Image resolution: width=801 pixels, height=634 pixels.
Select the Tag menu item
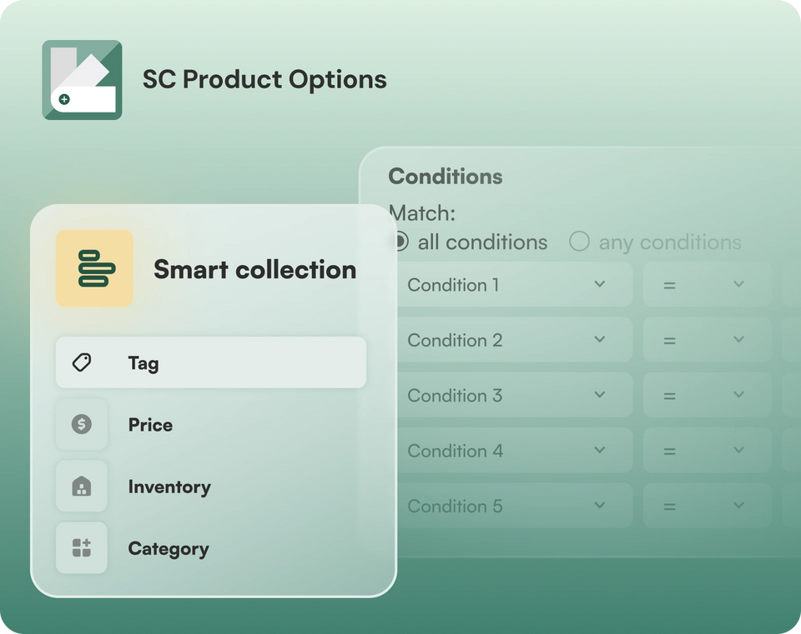point(210,362)
